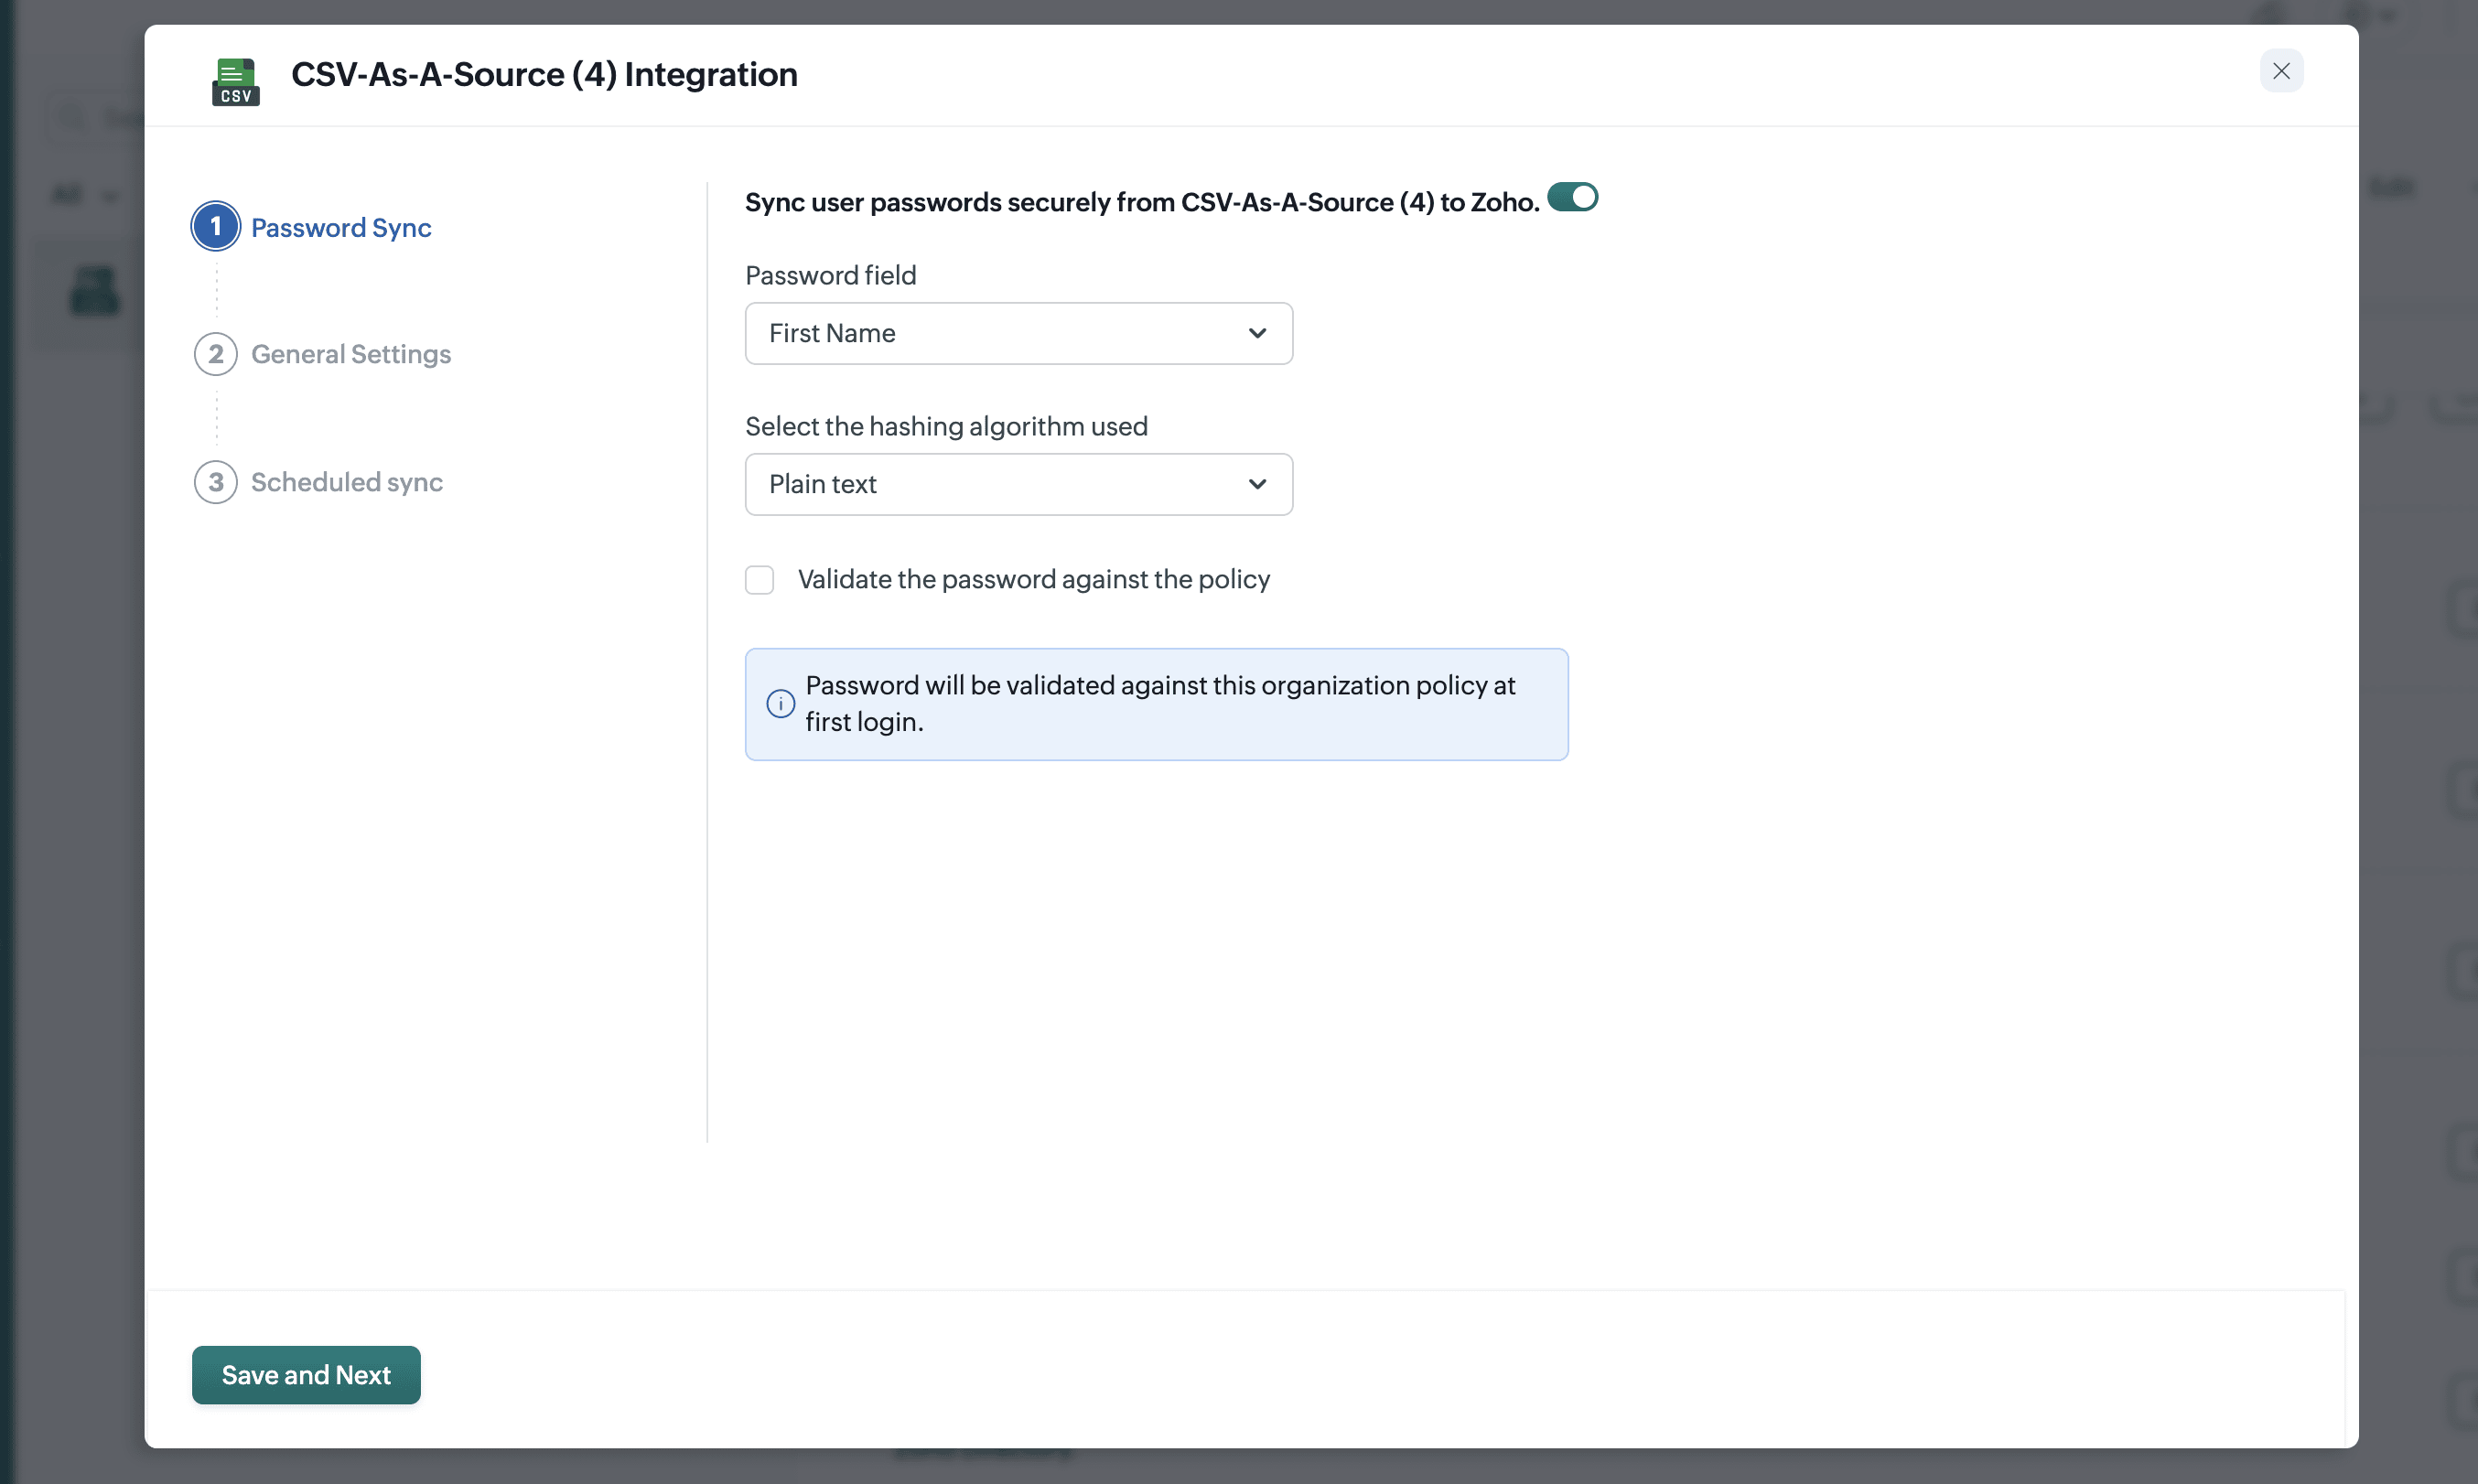This screenshot has height=1484, width=2478.
Task: Go to the Password Sync step
Action: click(x=340, y=227)
